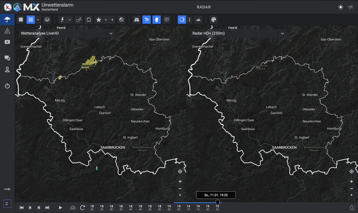
Task: Open the color palette settings icon
Action: click(213, 19)
